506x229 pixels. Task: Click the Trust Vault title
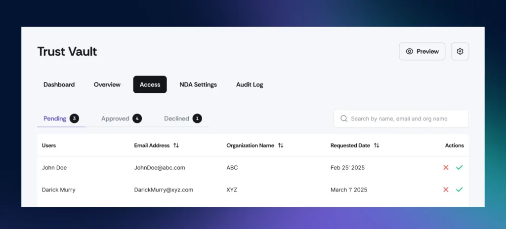pos(67,52)
